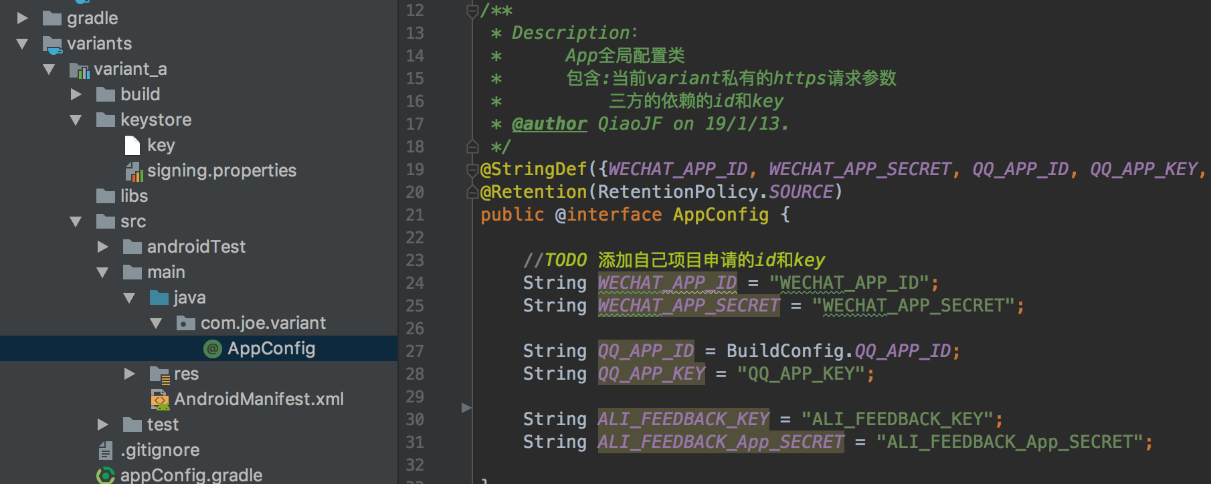Select AndroidManifest.xml in the tree

pyautogui.click(x=259, y=399)
